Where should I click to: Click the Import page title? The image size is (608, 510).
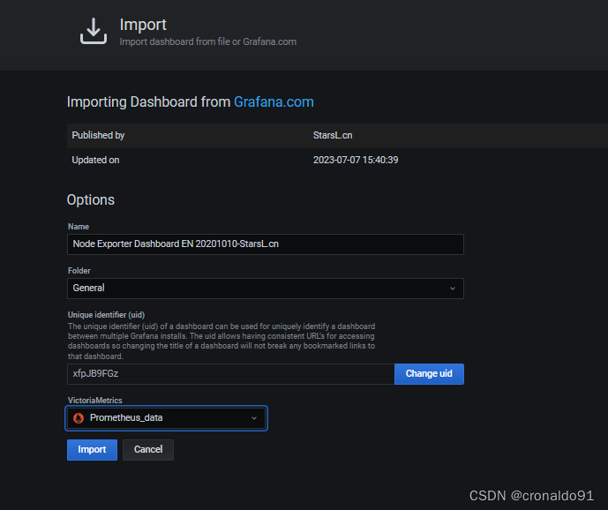point(143,25)
